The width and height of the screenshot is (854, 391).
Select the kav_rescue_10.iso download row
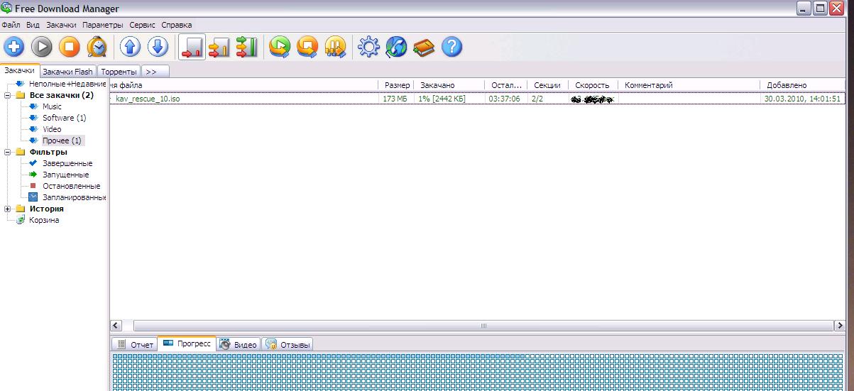tap(478, 99)
